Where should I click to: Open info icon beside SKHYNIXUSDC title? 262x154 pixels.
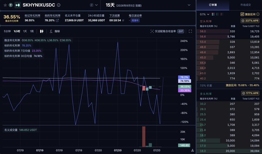coord(59,5)
